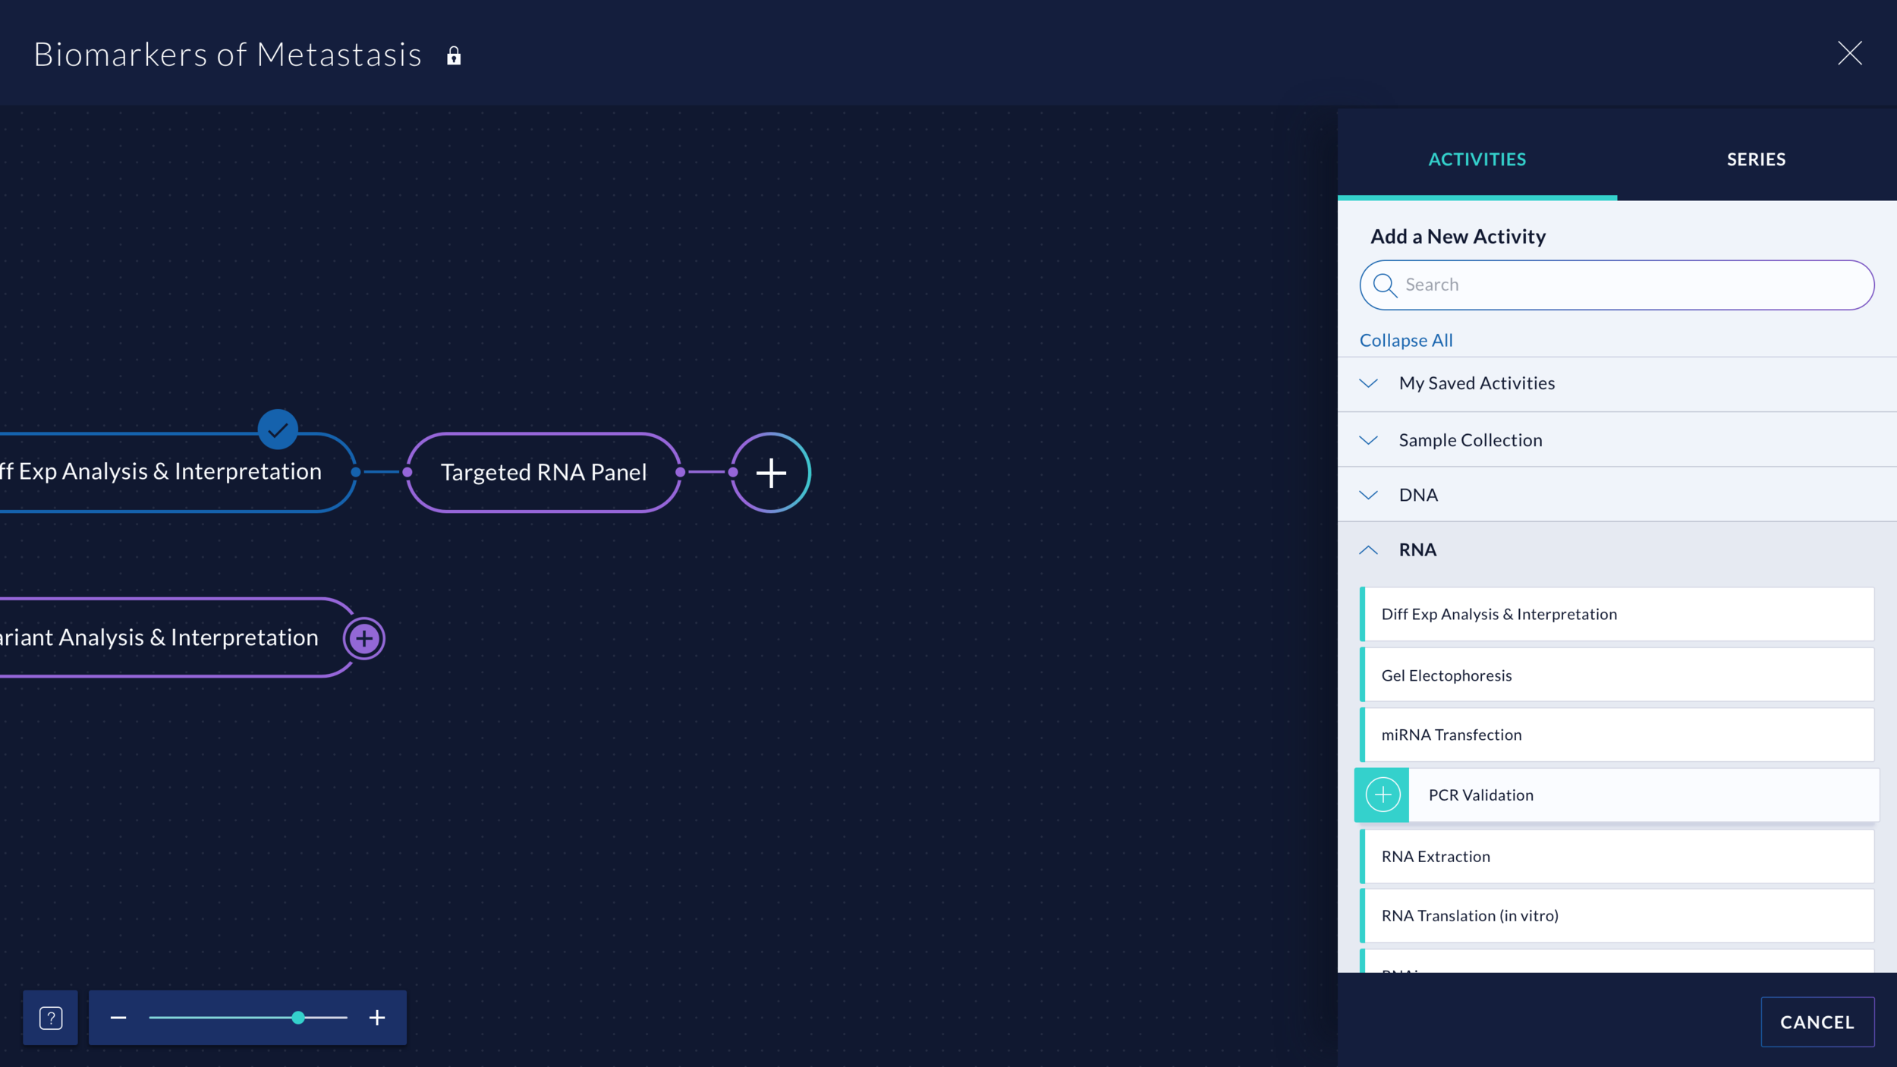
Task: Collapse the RNA category
Action: point(1369,549)
